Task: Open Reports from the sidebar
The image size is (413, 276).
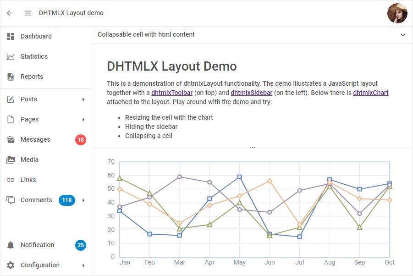Action: [x=46, y=77]
